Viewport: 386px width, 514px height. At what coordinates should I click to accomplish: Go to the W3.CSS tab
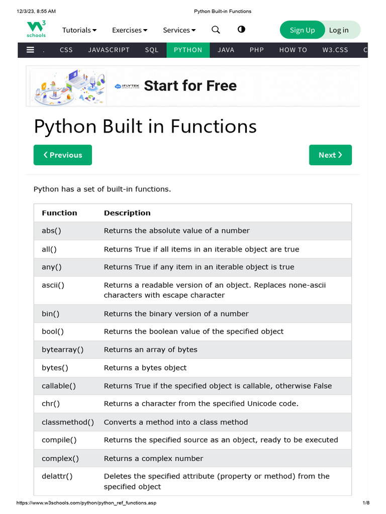(x=335, y=50)
